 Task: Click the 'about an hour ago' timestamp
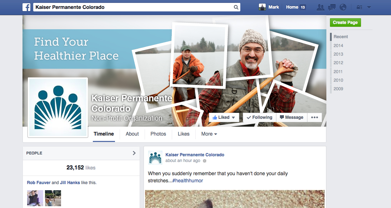pos(183,161)
